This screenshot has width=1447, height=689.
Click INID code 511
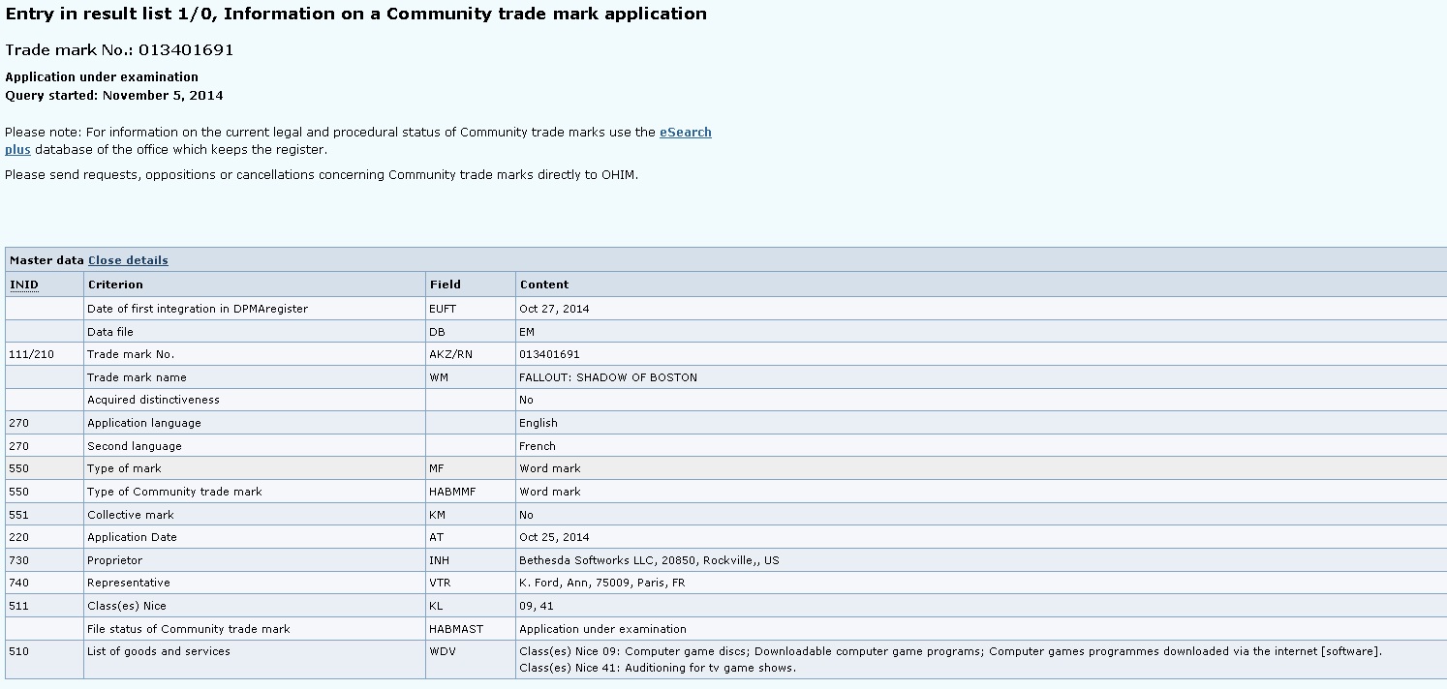(18, 606)
